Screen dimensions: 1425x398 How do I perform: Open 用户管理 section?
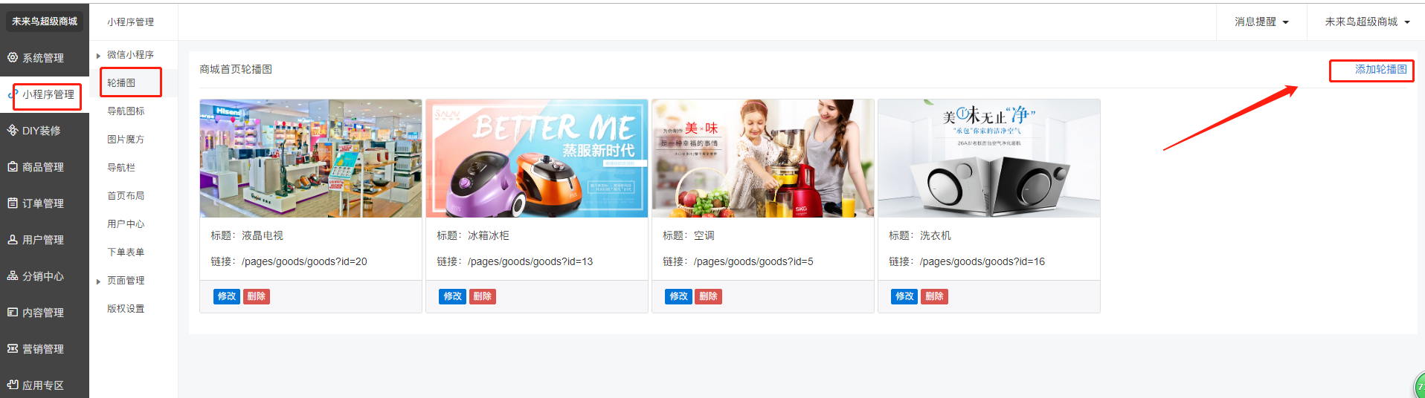(45, 240)
